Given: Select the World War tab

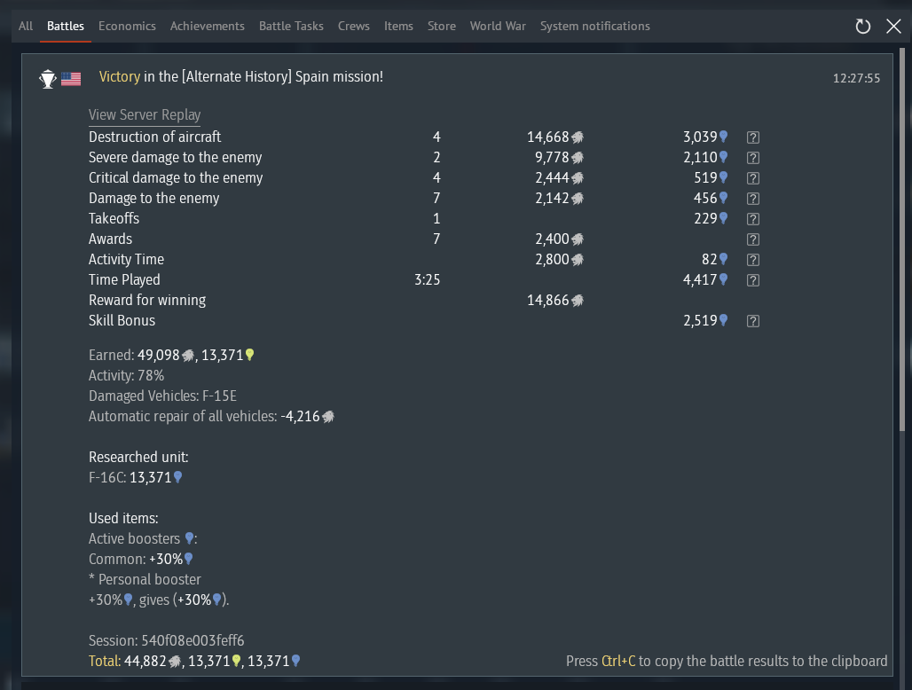Looking at the screenshot, I should tap(498, 26).
